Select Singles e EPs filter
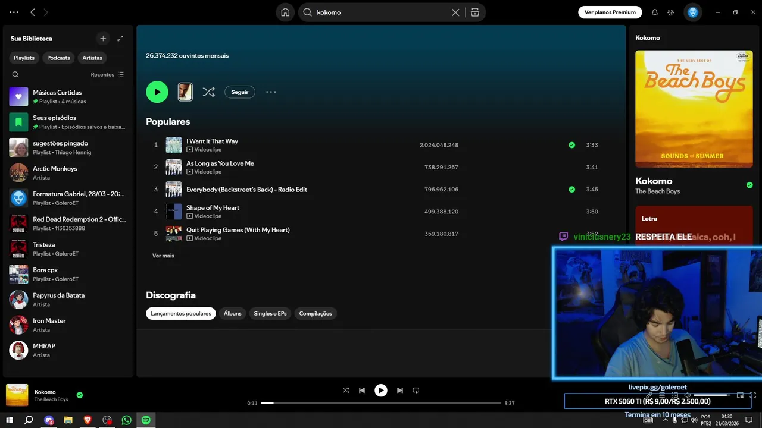This screenshot has width=762, height=428. (x=270, y=313)
